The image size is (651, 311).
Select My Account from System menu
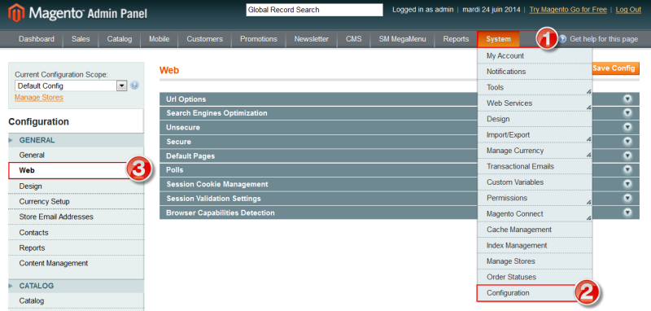coord(535,55)
